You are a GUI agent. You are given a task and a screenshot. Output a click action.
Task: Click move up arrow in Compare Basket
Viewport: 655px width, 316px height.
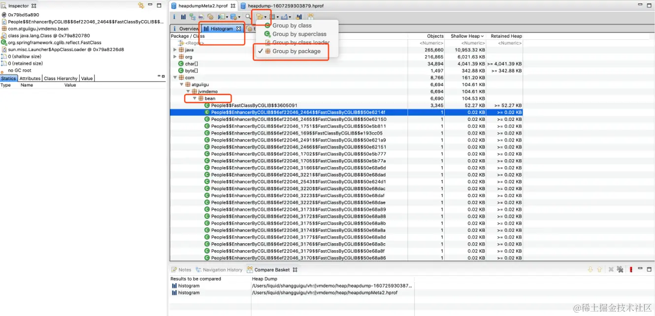point(599,269)
